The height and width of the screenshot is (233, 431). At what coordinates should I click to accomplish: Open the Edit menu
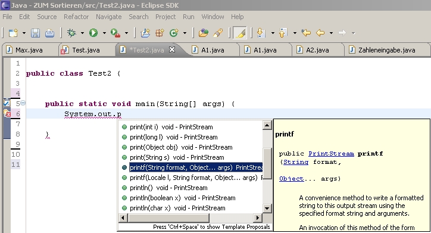click(24, 17)
